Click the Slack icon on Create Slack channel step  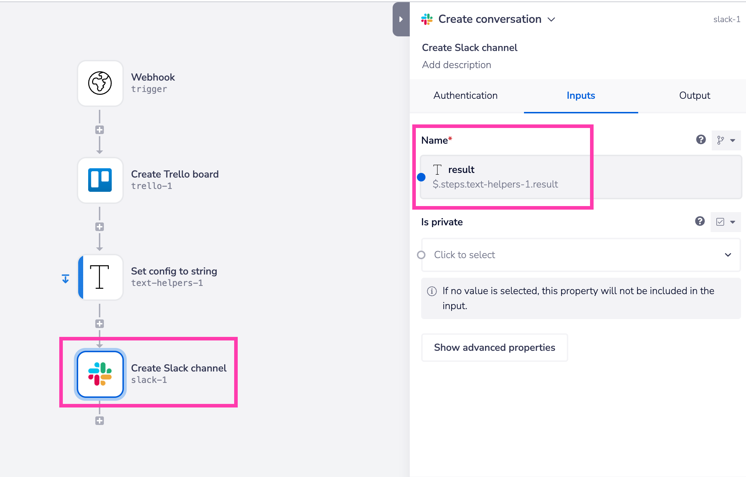(100, 374)
